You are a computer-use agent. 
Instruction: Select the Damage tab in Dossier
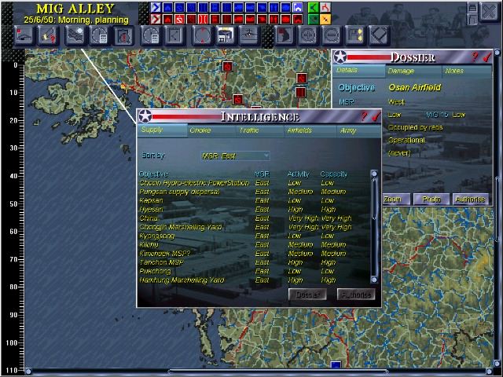pyautogui.click(x=401, y=71)
